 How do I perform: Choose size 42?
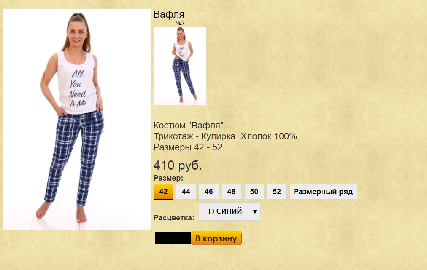pos(163,192)
